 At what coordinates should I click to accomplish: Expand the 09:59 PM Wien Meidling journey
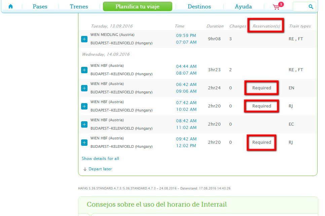point(84,39)
